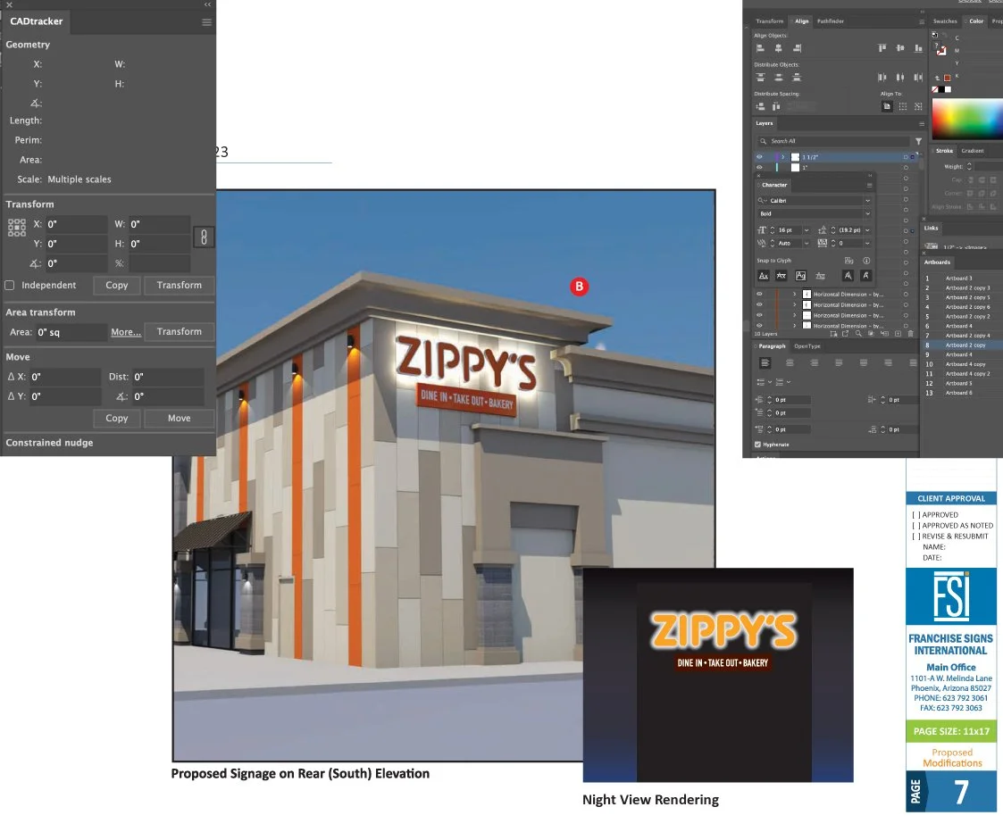The width and height of the screenshot is (1003, 832).
Task: Open the 16 pt font size dropdown
Action: 807,230
